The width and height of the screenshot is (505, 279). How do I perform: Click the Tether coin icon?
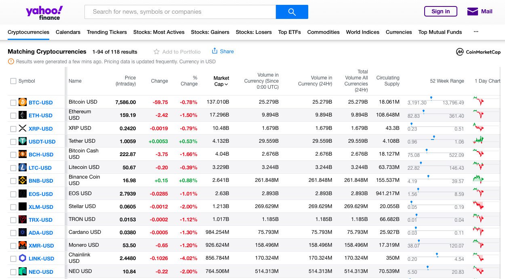(x=23, y=142)
